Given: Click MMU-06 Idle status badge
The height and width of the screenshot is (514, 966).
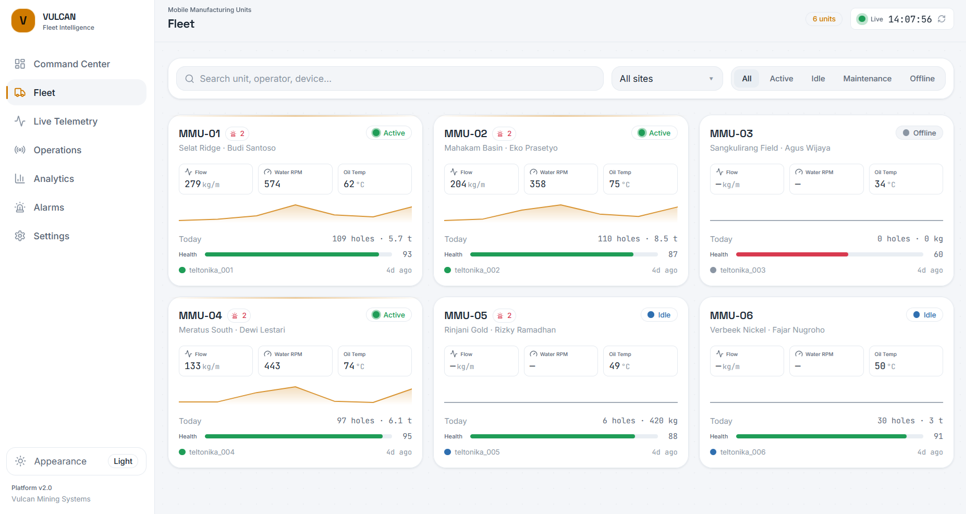Looking at the screenshot, I should click(x=925, y=315).
